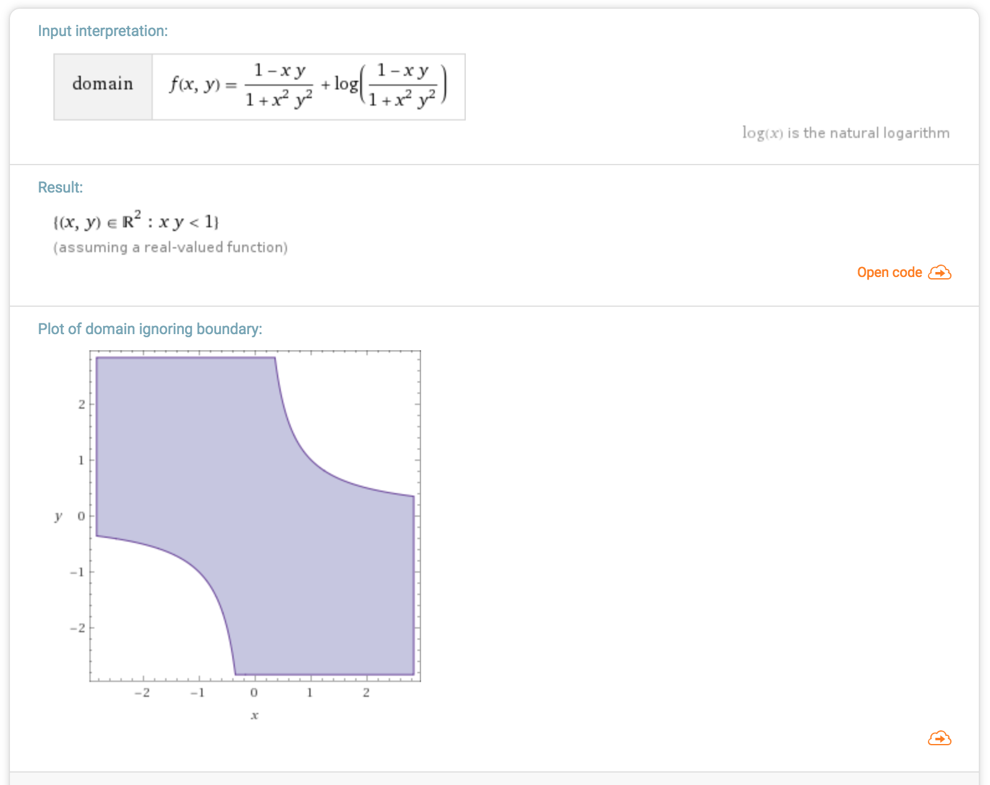Click the 'assuming a real-valued function' note
The height and width of the screenshot is (785, 990).
(x=171, y=248)
